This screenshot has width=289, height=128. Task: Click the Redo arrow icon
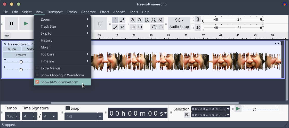tap(161, 27)
